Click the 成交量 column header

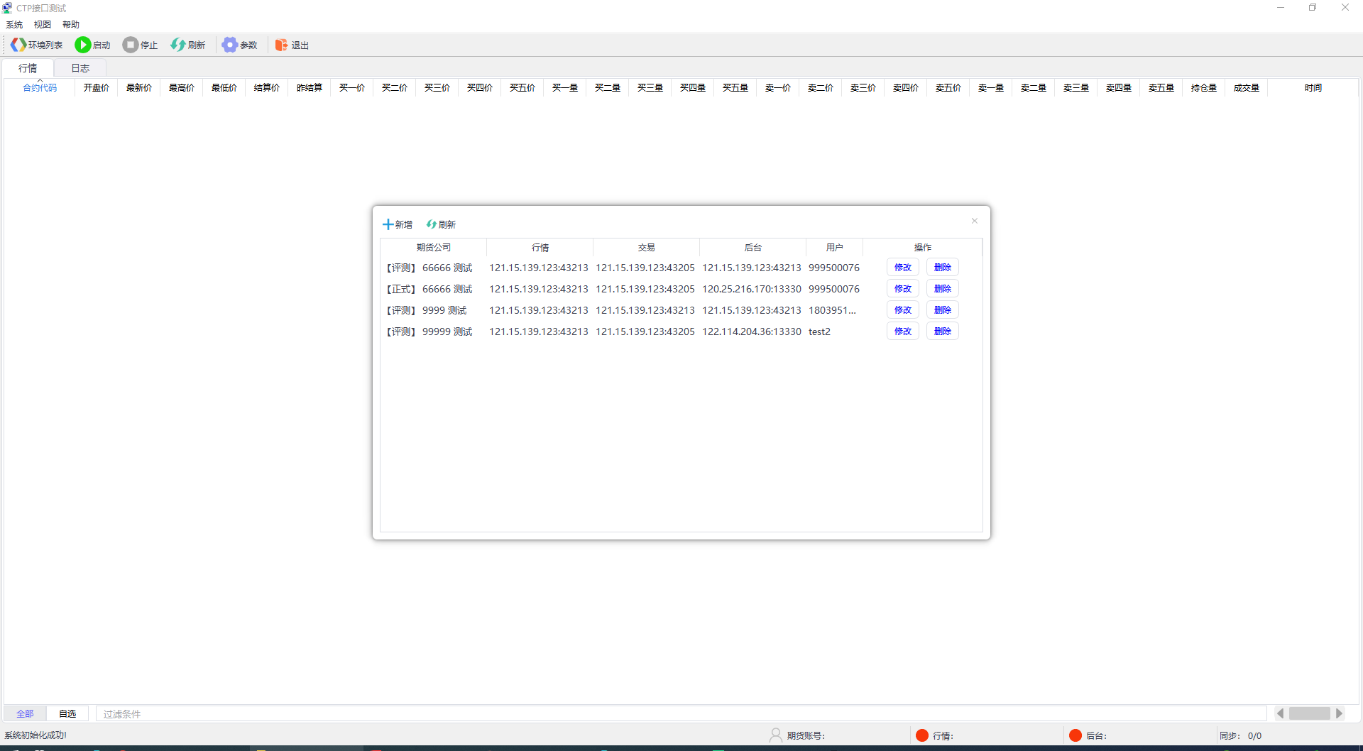pyautogui.click(x=1247, y=87)
